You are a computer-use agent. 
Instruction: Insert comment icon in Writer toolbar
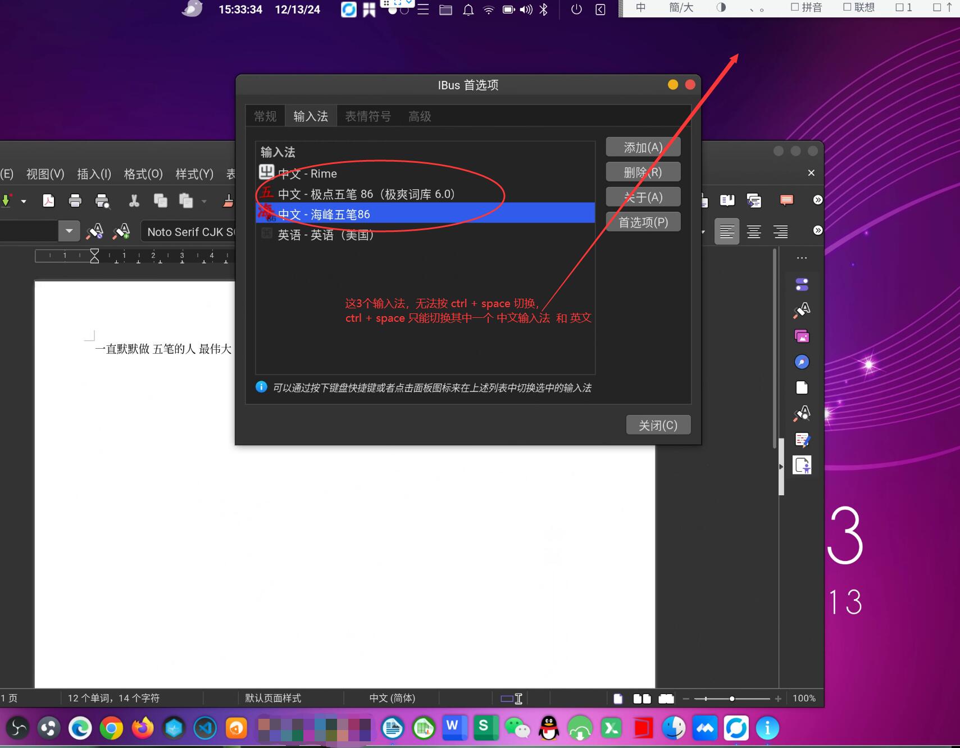click(x=786, y=200)
